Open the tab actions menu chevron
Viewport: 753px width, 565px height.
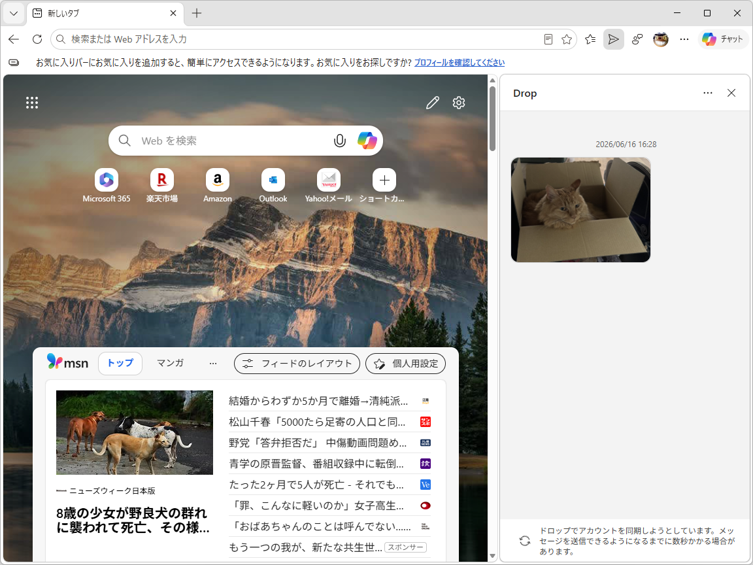(x=14, y=14)
